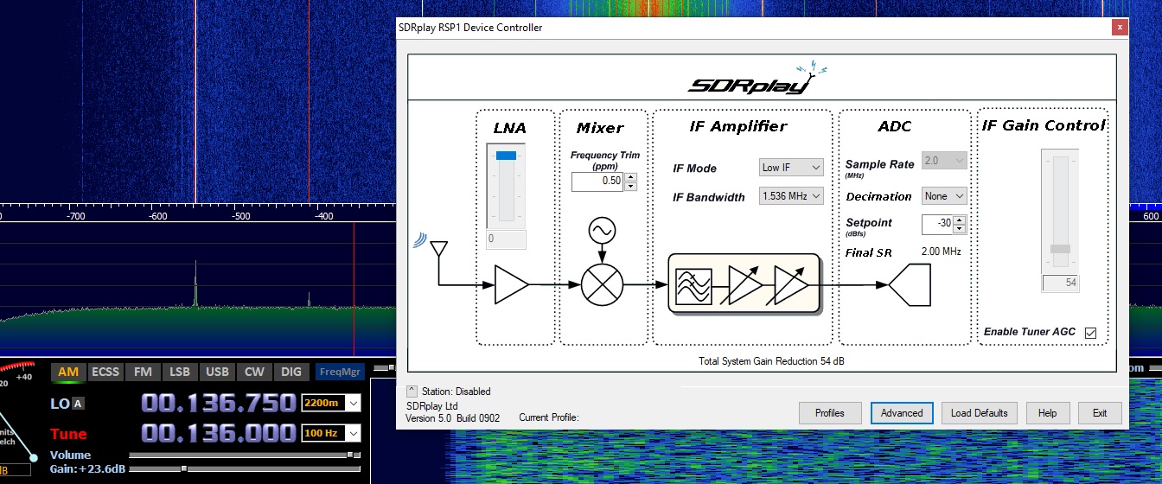1162x484 pixels.
Task: Click Version 5.0 Build 0902 text
Action: (453, 418)
